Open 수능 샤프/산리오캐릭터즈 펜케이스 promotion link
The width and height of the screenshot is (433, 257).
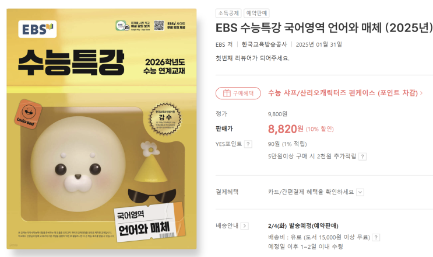(x=343, y=93)
